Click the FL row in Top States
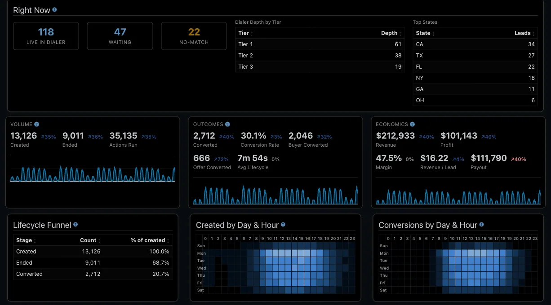551x305 pixels. pyautogui.click(x=475, y=67)
